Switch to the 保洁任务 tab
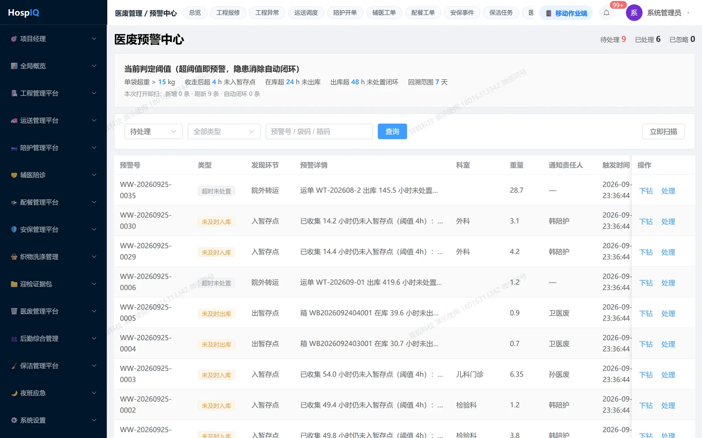Image resolution: width=702 pixels, height=438 pixels. pyautogui.click(x=501, y=13)
